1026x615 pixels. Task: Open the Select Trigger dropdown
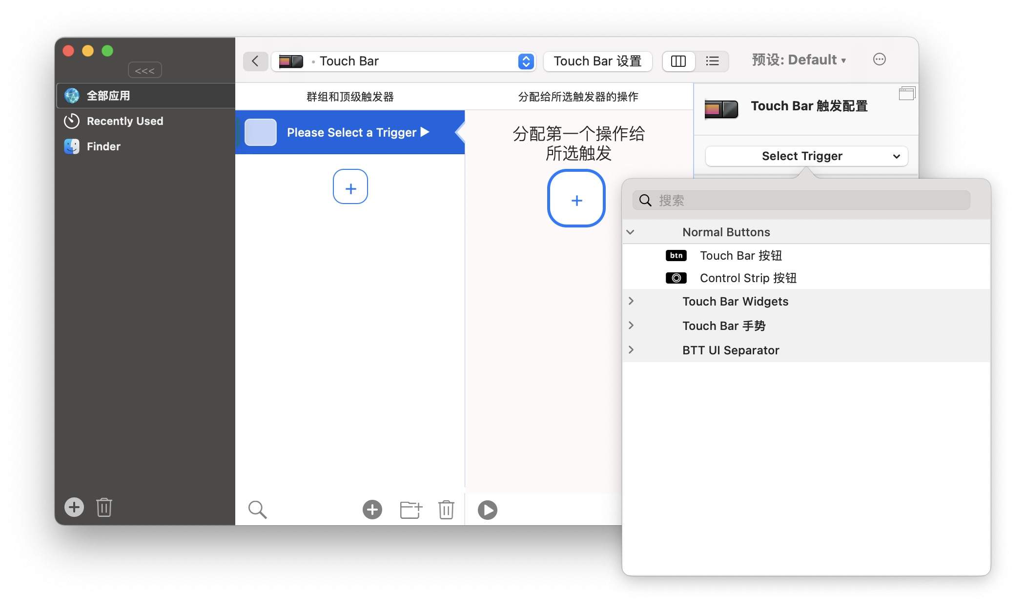(x=805, y=156)
